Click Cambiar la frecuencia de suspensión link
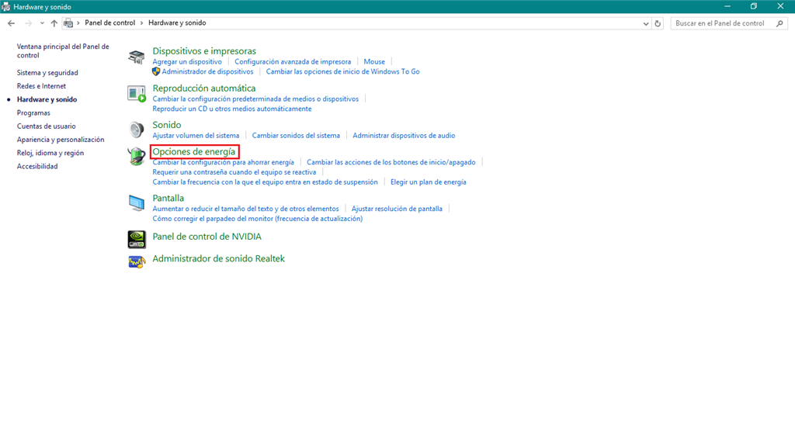This screenshot has height=429, width=795. [266, 182]
